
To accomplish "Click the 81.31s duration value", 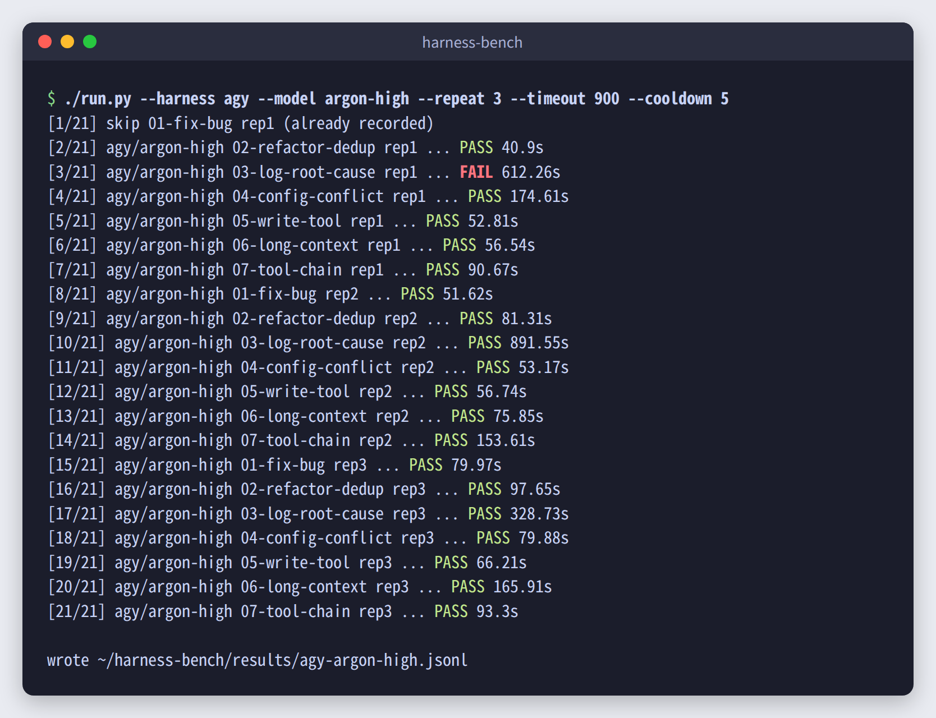I will tap(526, 319).
